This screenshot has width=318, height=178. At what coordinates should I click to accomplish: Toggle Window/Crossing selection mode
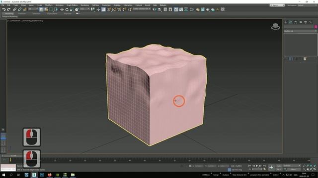click(56, 9)
